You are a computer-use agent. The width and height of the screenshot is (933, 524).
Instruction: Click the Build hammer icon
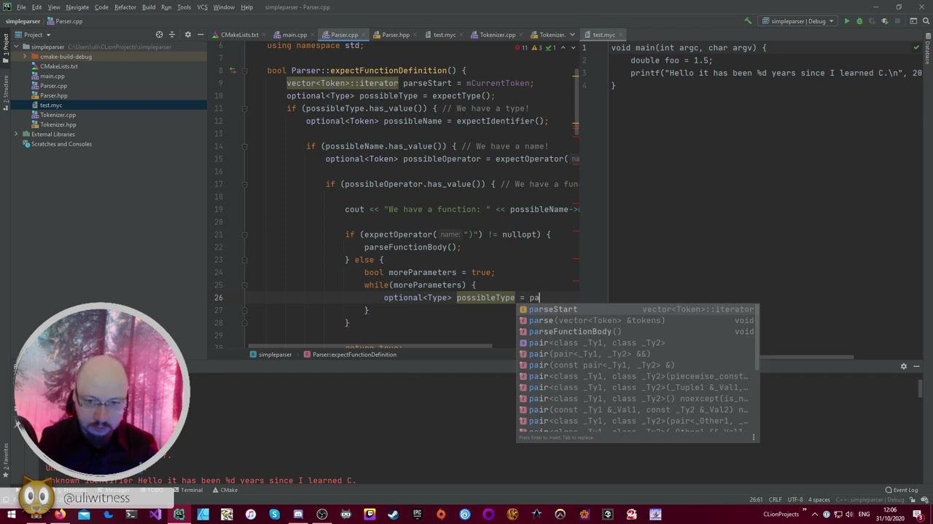pos(748,21)
